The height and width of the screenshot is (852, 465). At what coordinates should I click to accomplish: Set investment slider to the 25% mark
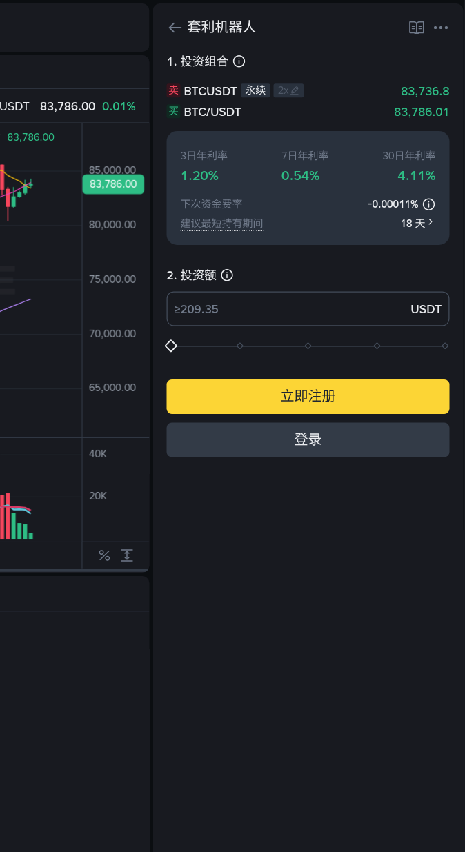[239, 346]
